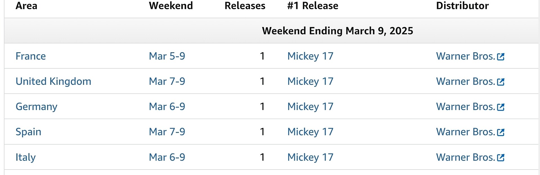Viewport: 540px width, 175px height.
Task: Select the Germany area link
Action: click(37, 107)
